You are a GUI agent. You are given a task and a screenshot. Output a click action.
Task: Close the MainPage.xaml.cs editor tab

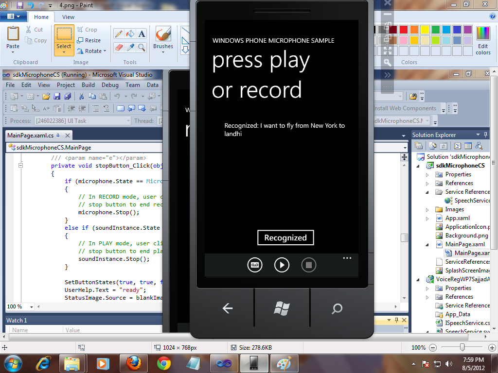click(67, 136)
